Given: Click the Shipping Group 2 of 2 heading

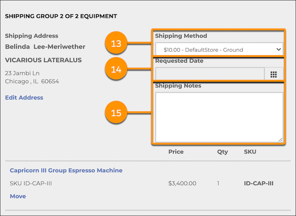Looking at the screenshot, I should [x=61, y=16].
